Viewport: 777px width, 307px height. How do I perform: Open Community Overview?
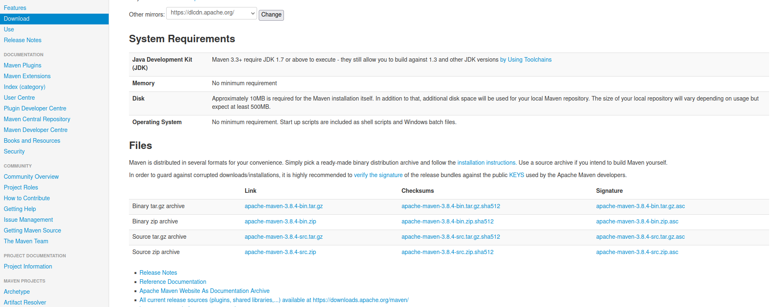click(x=31, y=177)
